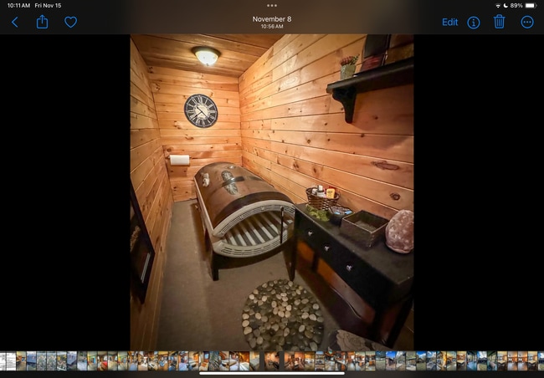This screenshot has height=378, width=544.
Task: Tap the 10:11 AM clock in status bar
Action: (18, 5)
